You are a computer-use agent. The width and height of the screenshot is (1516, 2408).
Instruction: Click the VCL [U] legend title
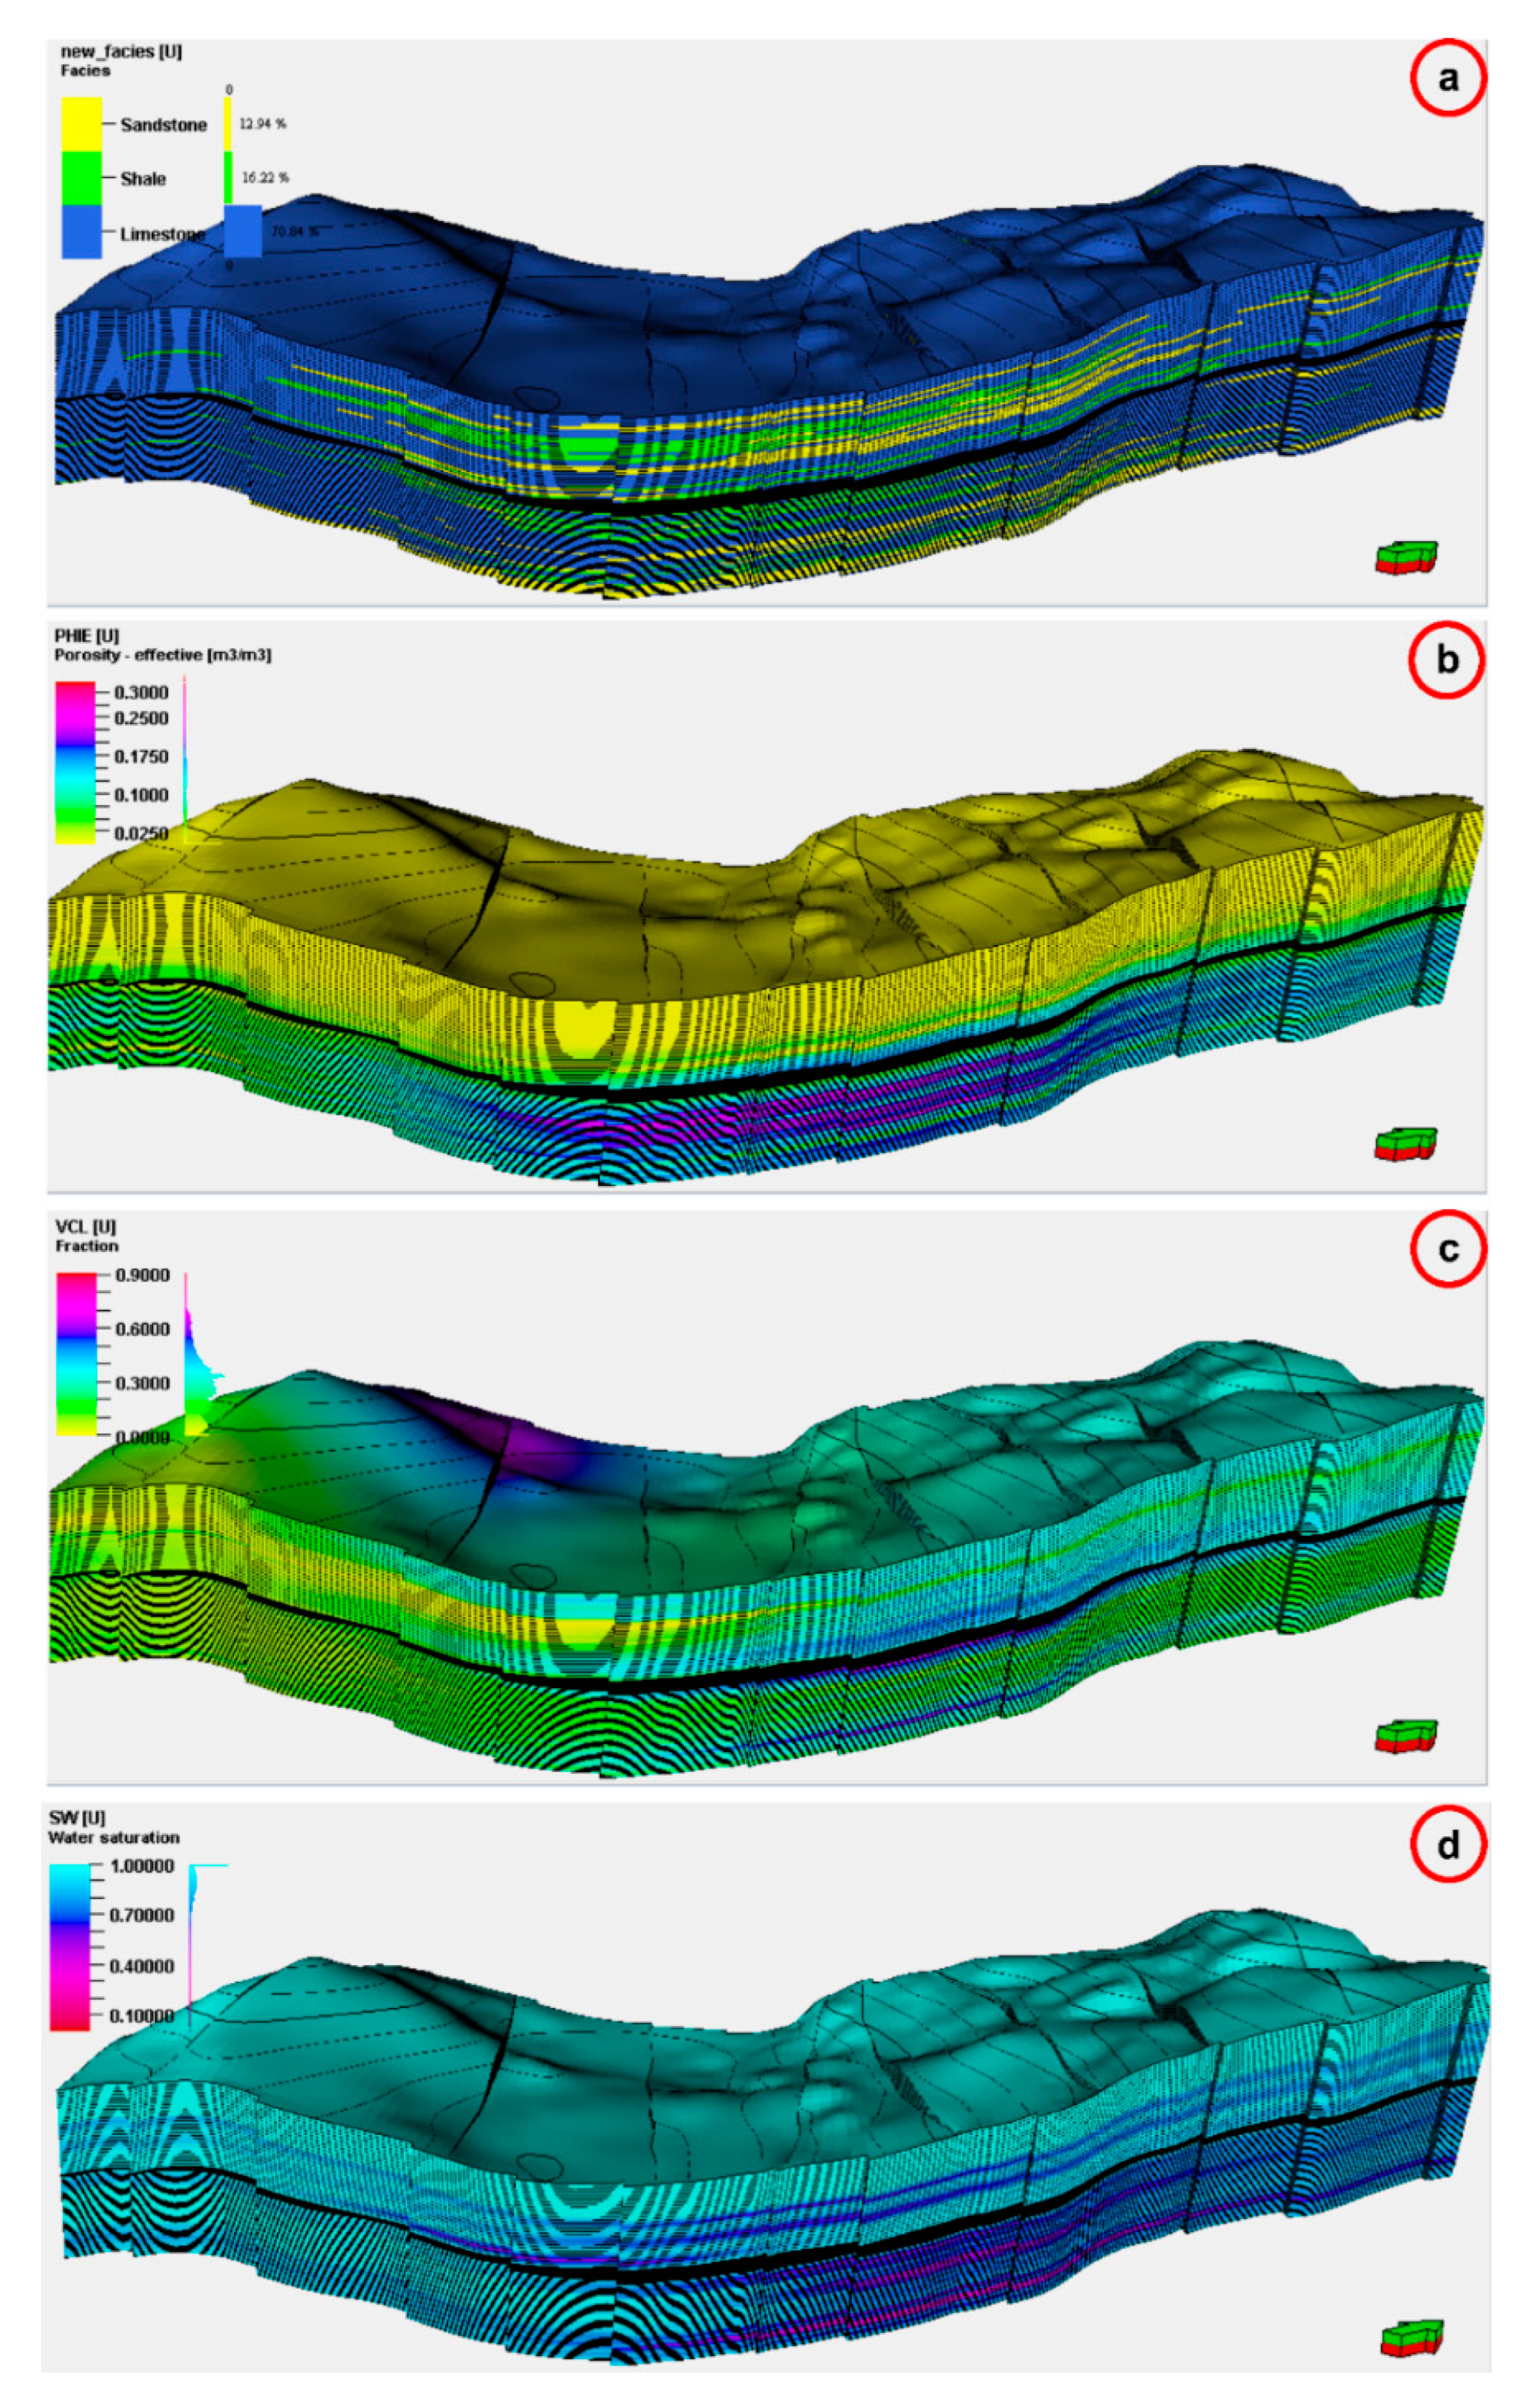(x=86, y=1226)
